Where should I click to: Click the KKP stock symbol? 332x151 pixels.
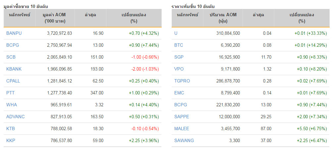click(11, 140)
